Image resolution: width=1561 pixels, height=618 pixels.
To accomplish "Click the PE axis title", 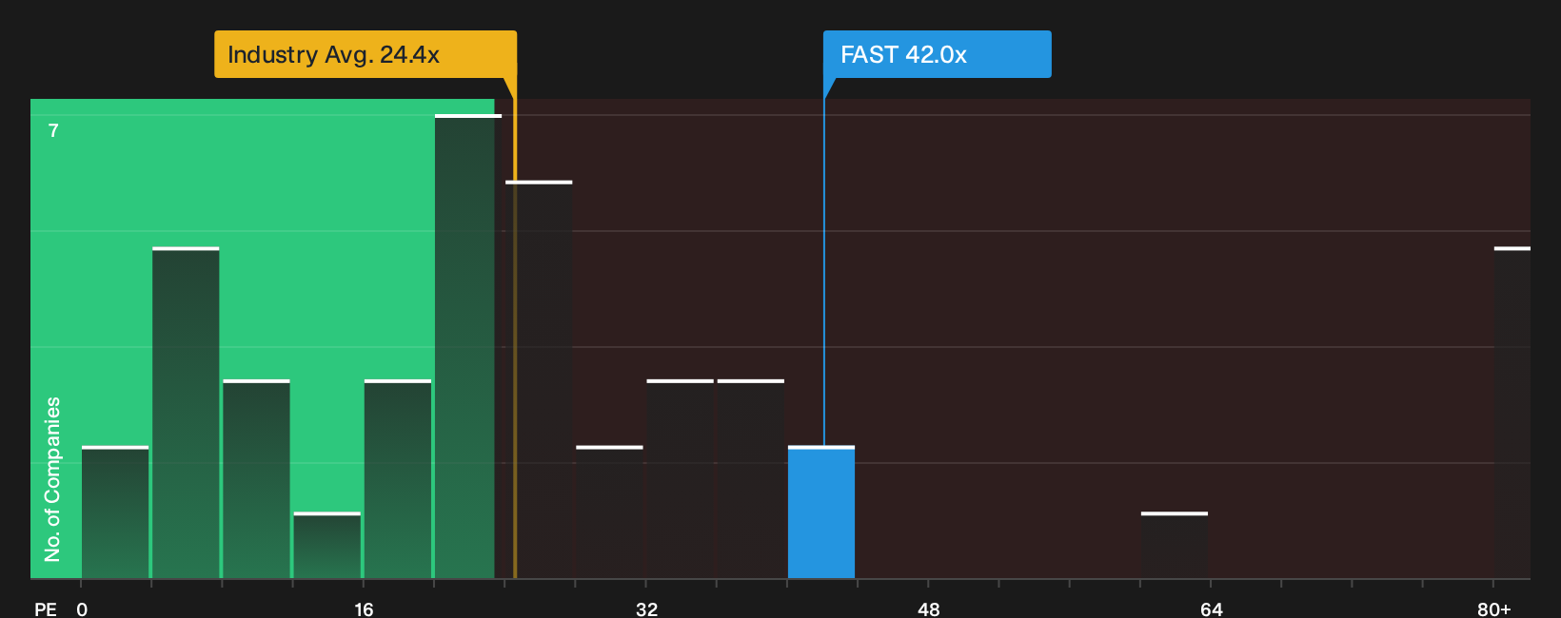I will pyautogui.click(x=46, y=608).
